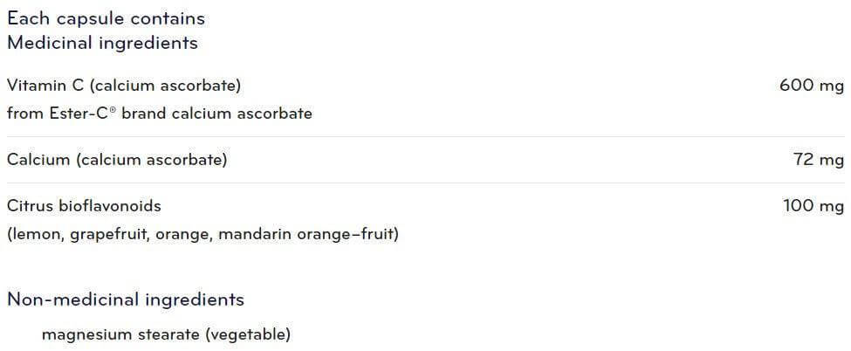Click the 72 mg amount value
Image resolution: width=851 pixels, height=351 pixels.
pos(819,160)
